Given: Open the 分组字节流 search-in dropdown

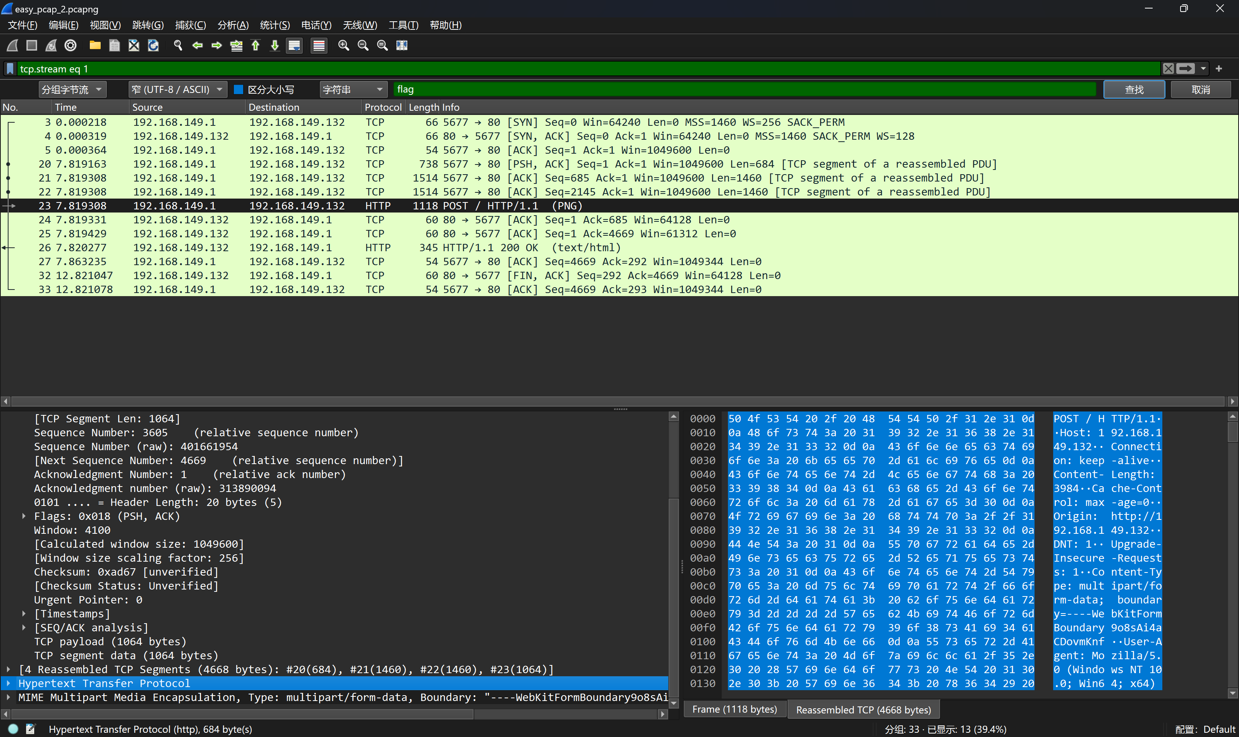Looking at the screenshot, I should click(72, 89).
